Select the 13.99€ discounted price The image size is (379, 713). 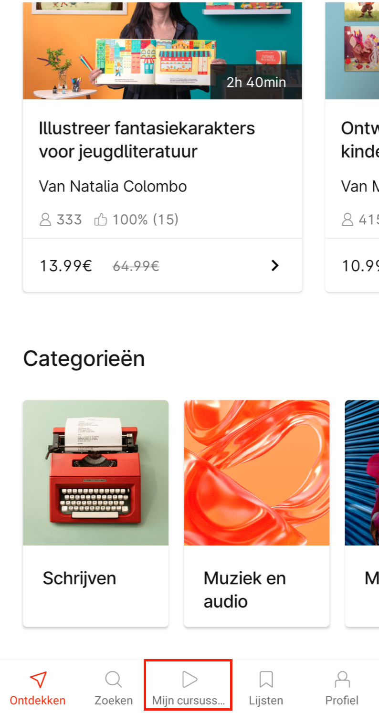click(65, 265)
